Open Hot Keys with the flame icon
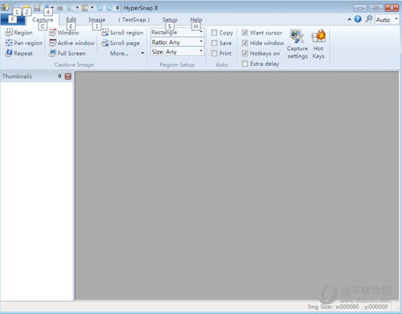This screenshot has width=402, height=314. pyautogui.click(x=319, y=36)
